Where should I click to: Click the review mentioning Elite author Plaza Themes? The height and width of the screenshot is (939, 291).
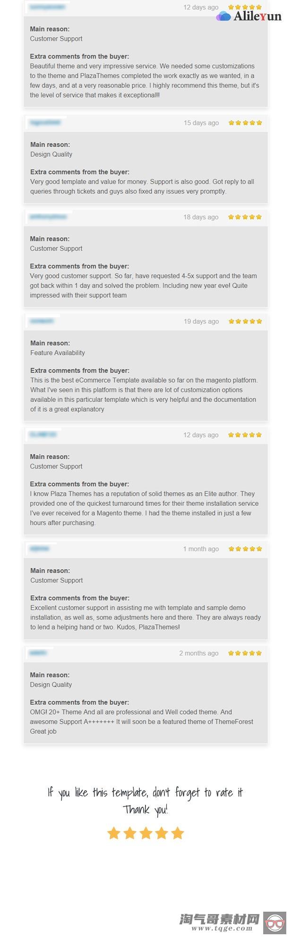145,508
